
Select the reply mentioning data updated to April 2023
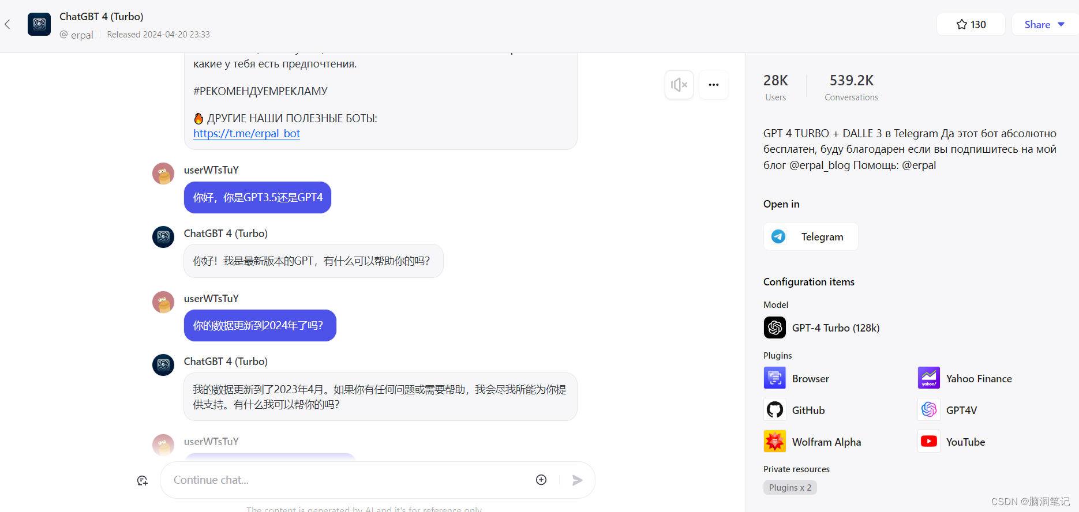380,397
